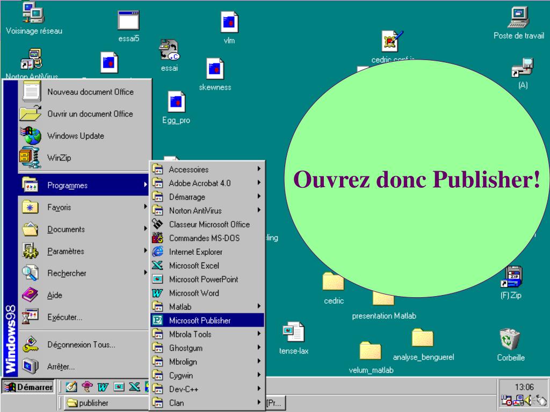Expand the Ghostgum program folder
Screen dimensions: 550x412
[207, 348]
